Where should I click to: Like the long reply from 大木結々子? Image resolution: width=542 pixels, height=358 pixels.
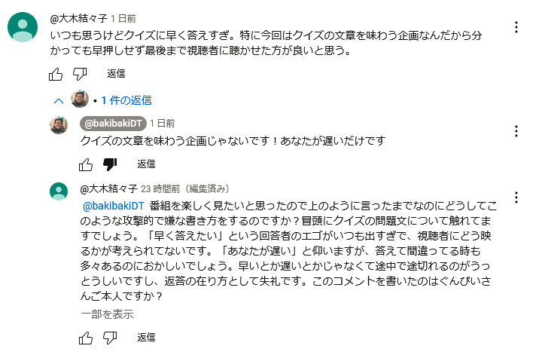pyautogui.click(x=86, y=338)
